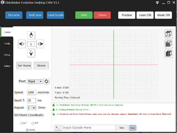Open the Port dropdown list
This screenshot has height=133, width=177.
click(x=35, y=81)
